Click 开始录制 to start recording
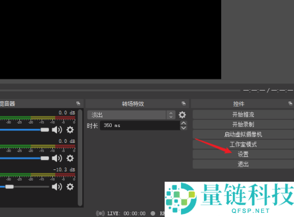This screenshot has height=217, width=294. point(243,125)
